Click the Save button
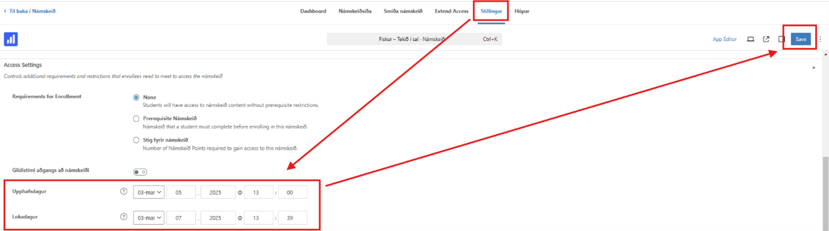Viewport: 829px width, 231px height. click(801, 39)
